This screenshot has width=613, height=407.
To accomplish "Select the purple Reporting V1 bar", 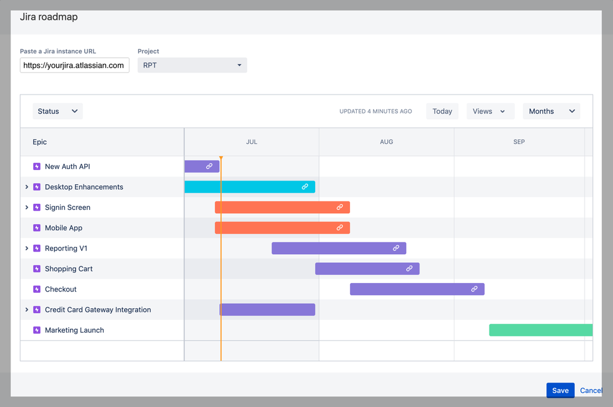I will (x=339, y=249).
